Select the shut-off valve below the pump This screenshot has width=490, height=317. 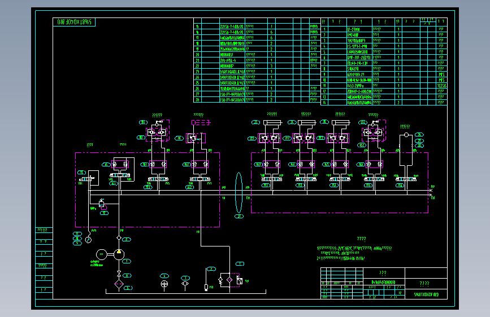[119, 274]
